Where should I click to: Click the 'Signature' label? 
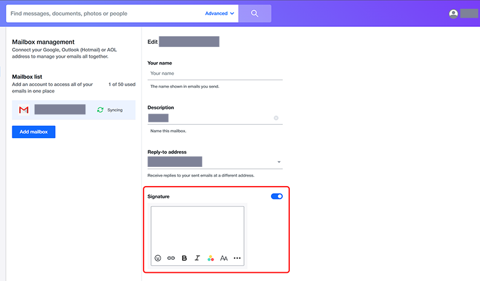click(x=158, y=197)
